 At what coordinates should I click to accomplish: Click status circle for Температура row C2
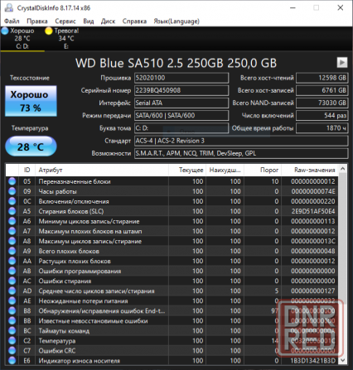[12, 340]
